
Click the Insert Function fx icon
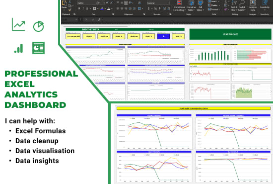(x=99, y=19)
